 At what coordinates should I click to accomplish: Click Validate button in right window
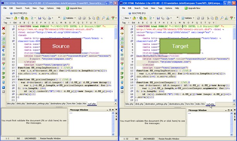pos(187,18)
